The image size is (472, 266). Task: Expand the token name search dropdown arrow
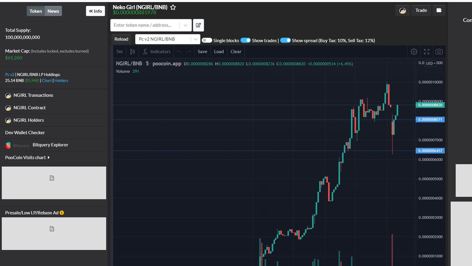click(185, 25)
